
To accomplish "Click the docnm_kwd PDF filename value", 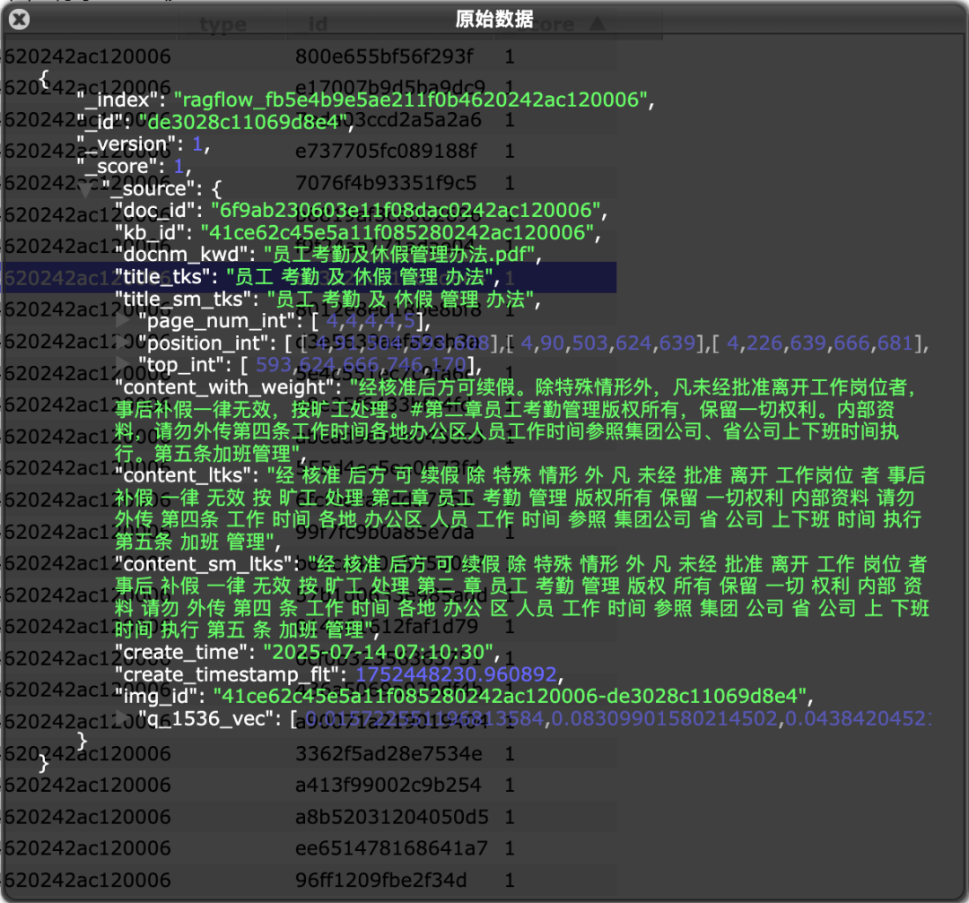I will click(x=401, y=255).
